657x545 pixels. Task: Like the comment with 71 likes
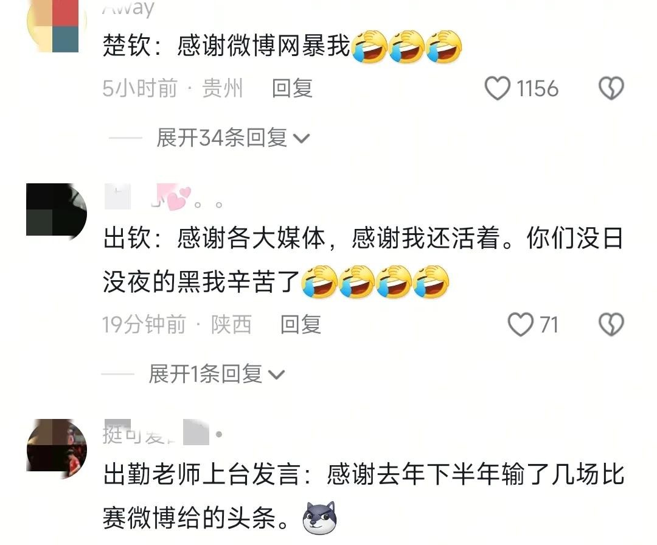[x=520, y=325]
